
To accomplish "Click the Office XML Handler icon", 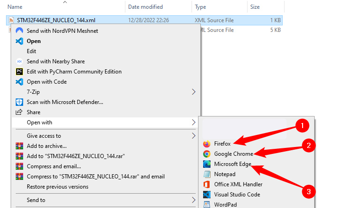I will 206,184.
